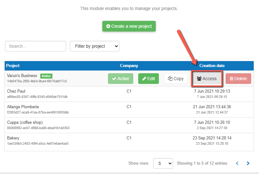
Task: Click secondary date 21 Jun 2021 12:44:37
Action: (x=212, y=112)
